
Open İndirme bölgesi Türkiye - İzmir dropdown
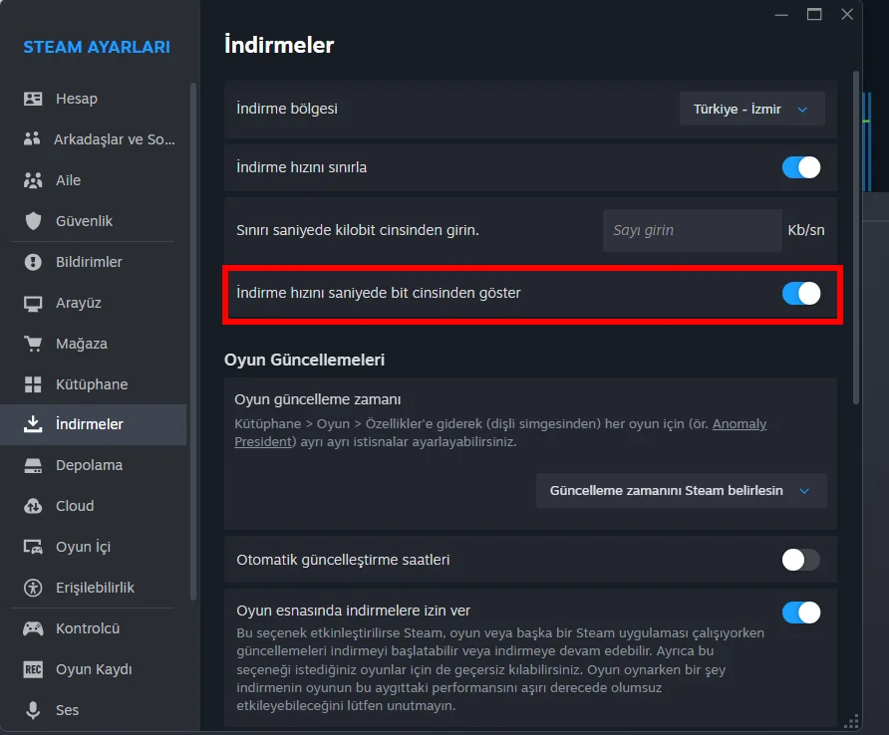751,109
